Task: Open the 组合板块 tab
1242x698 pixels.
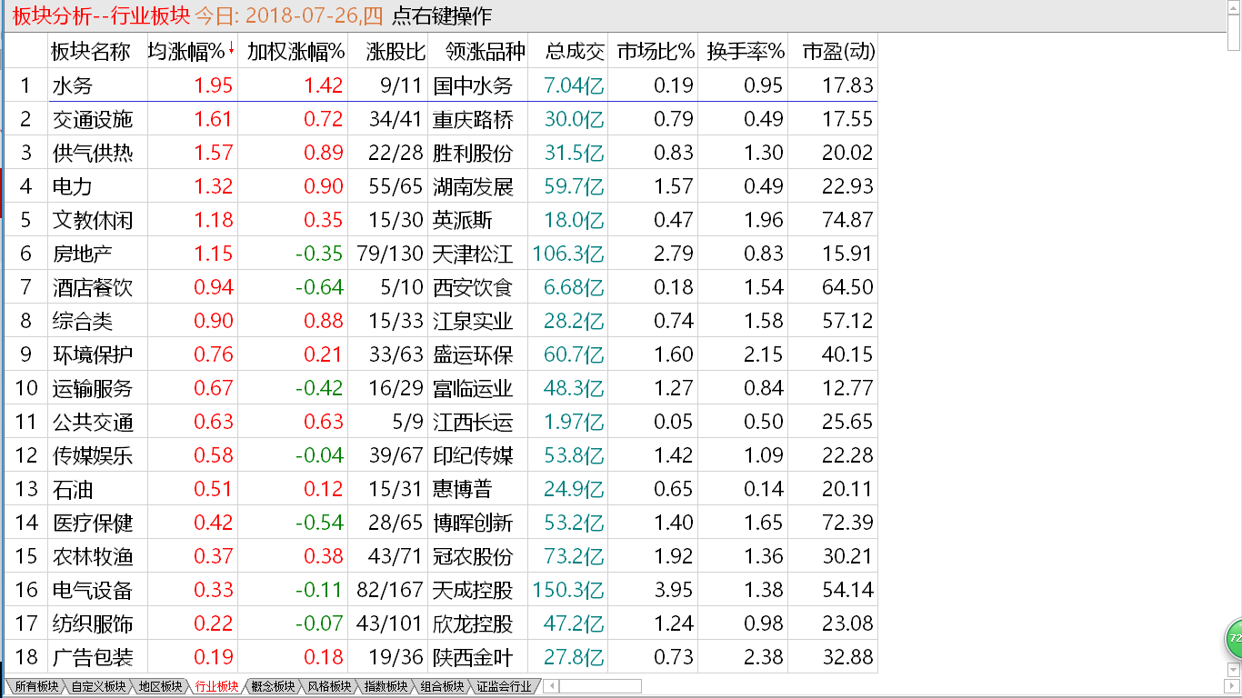Action: coord(444,687)
